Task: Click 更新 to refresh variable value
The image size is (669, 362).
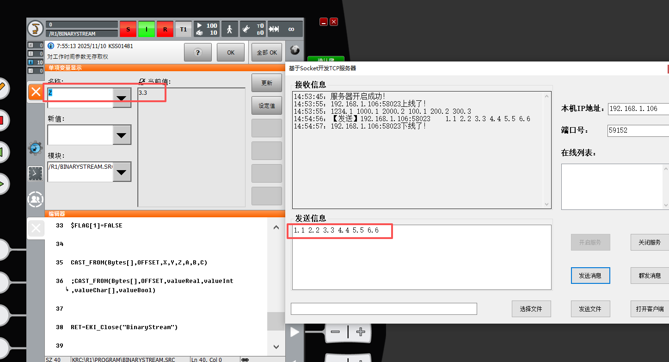Action: click(x=267, y=83)
